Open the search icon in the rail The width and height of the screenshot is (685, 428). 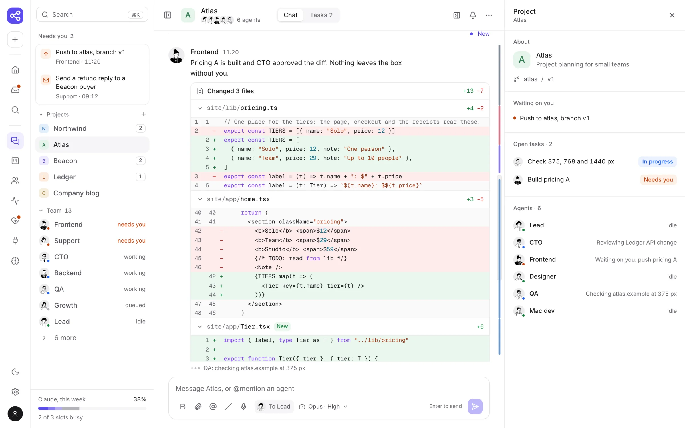(15, 110)
